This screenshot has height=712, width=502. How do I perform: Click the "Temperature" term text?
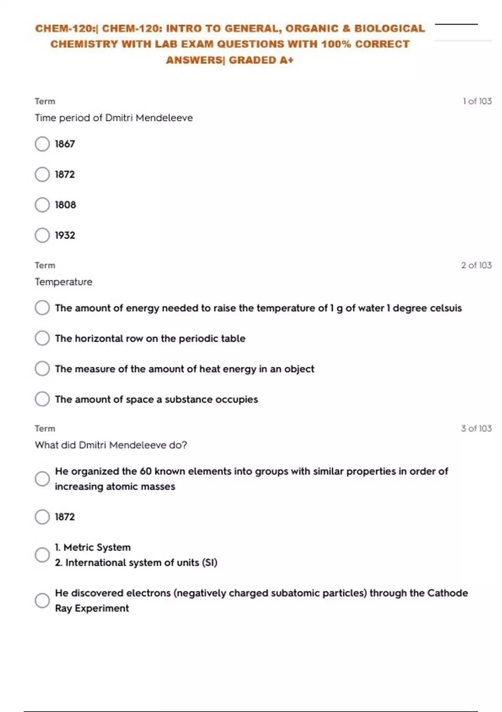pos(64,282)
